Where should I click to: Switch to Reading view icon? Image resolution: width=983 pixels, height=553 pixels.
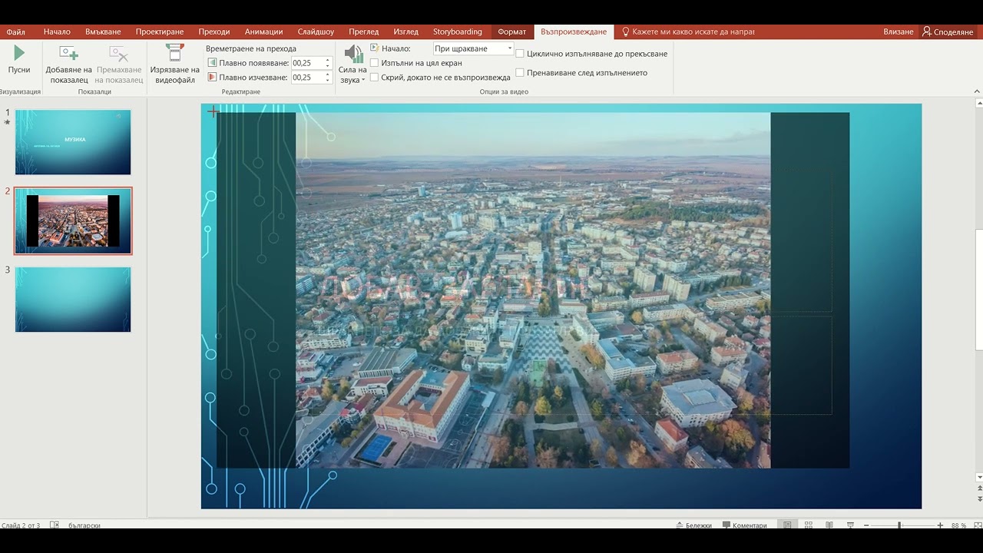829,525
